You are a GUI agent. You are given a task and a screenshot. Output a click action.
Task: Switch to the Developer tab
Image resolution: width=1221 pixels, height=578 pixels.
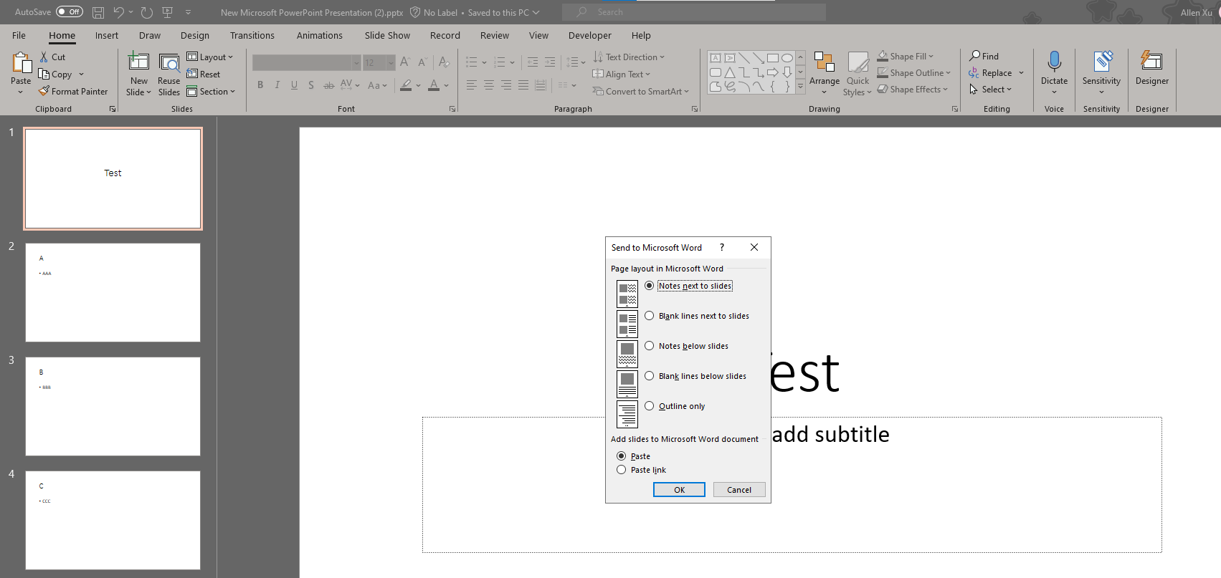point(590,35)
